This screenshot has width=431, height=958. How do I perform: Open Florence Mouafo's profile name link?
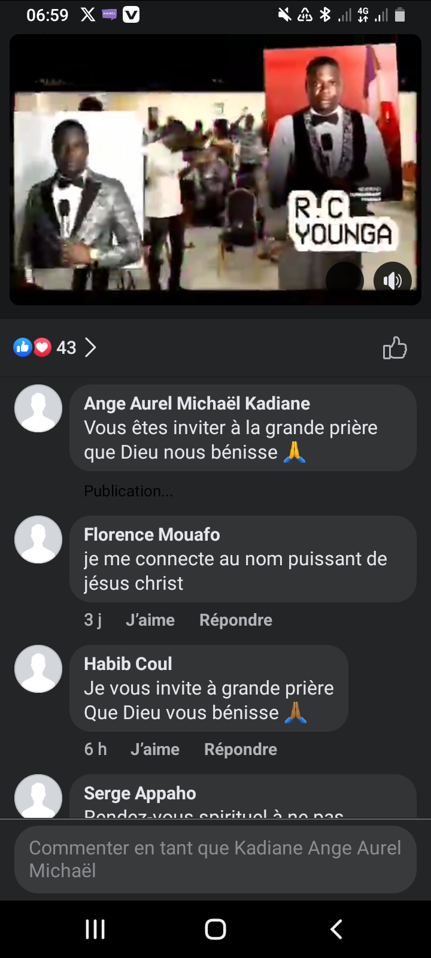click(152, 534)
